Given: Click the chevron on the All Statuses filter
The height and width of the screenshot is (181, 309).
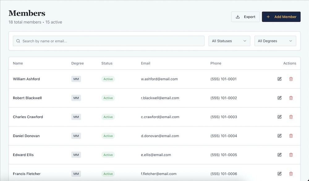Looking at the screenshot, I should 245,41.
